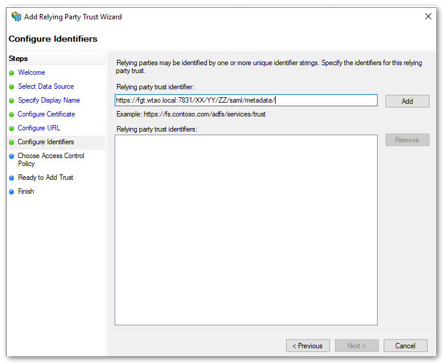Jump to Specify Display Name step
Image resolution: width=444 pixels, height=364 pixels.
49,100
